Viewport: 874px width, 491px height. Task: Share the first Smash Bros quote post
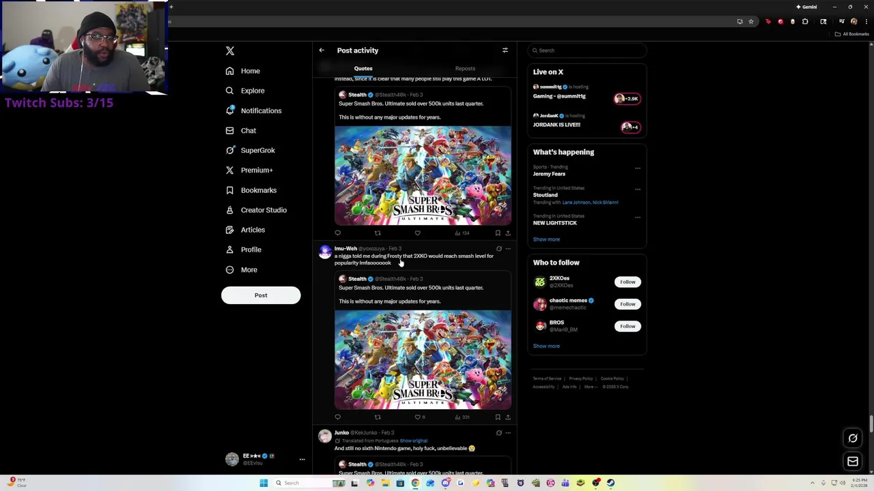tap(508, 233)
